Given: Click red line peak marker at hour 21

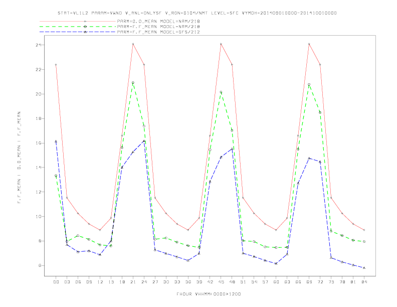Looking at the screenshot, I should (133, 44).
